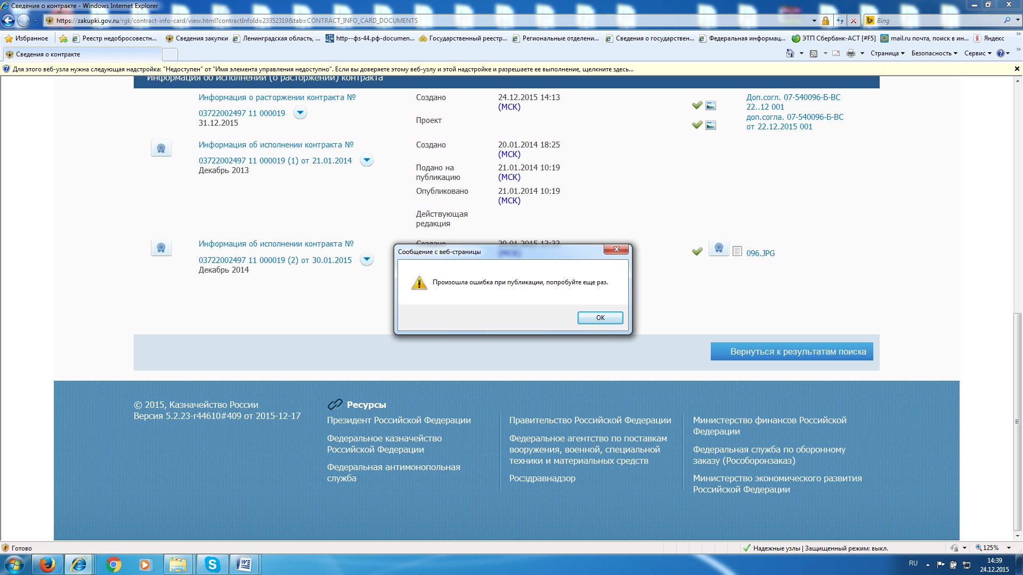1023x575 pixels.
Task: Click the Help question mark icon
Action: click(x=1001, y=53)
